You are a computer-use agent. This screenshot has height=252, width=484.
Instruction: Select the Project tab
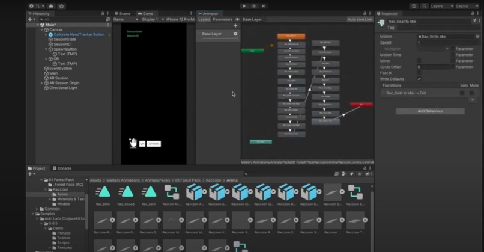(37, 168)
